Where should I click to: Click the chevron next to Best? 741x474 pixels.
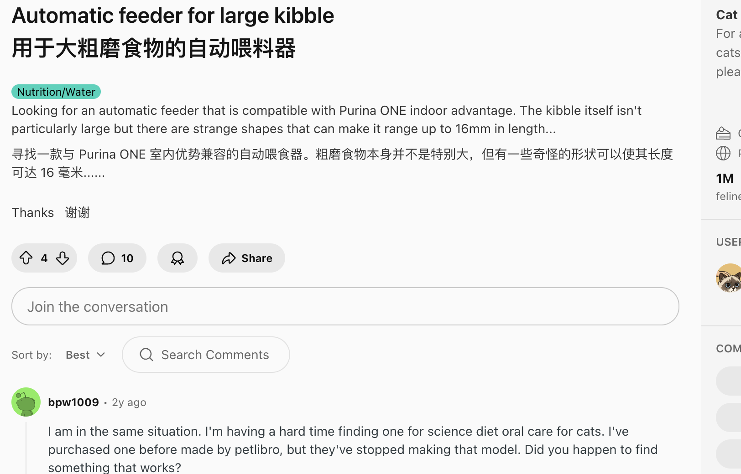(101, 355)
